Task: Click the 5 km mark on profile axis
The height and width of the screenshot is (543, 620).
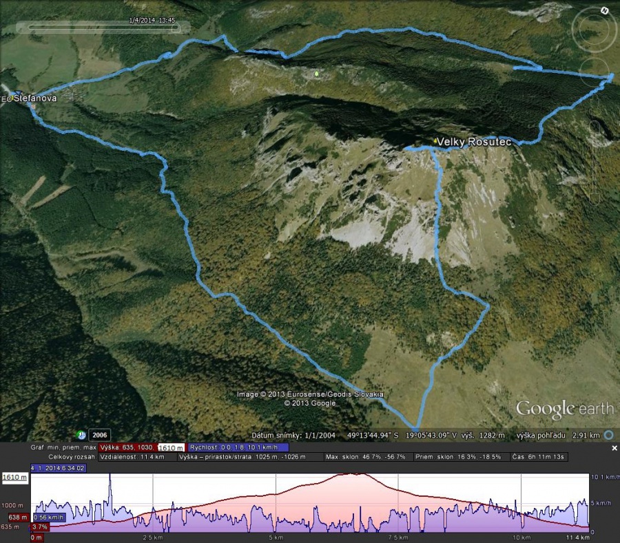Action: (x=276, y=537)
